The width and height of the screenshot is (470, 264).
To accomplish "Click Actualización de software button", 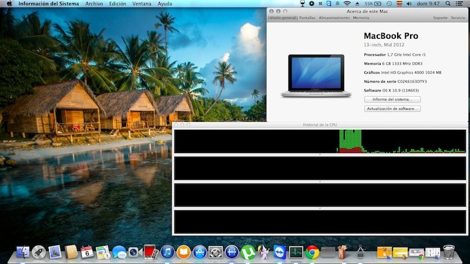I will tap(392, 109).
